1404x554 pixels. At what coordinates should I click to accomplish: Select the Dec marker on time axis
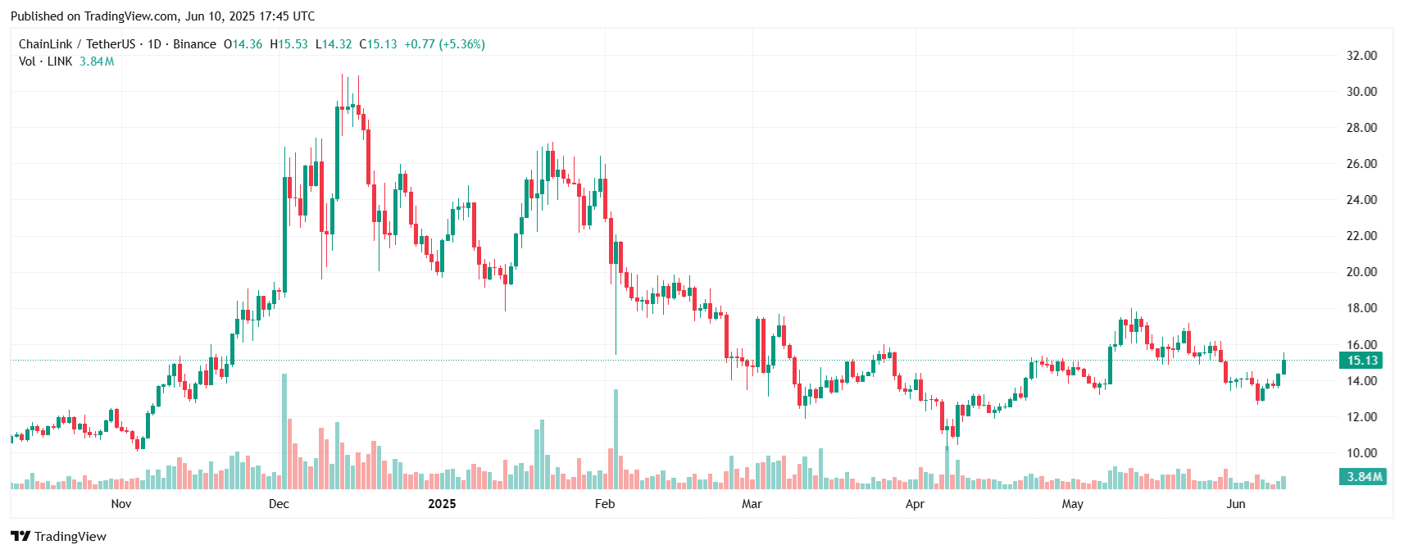(279, 504)
